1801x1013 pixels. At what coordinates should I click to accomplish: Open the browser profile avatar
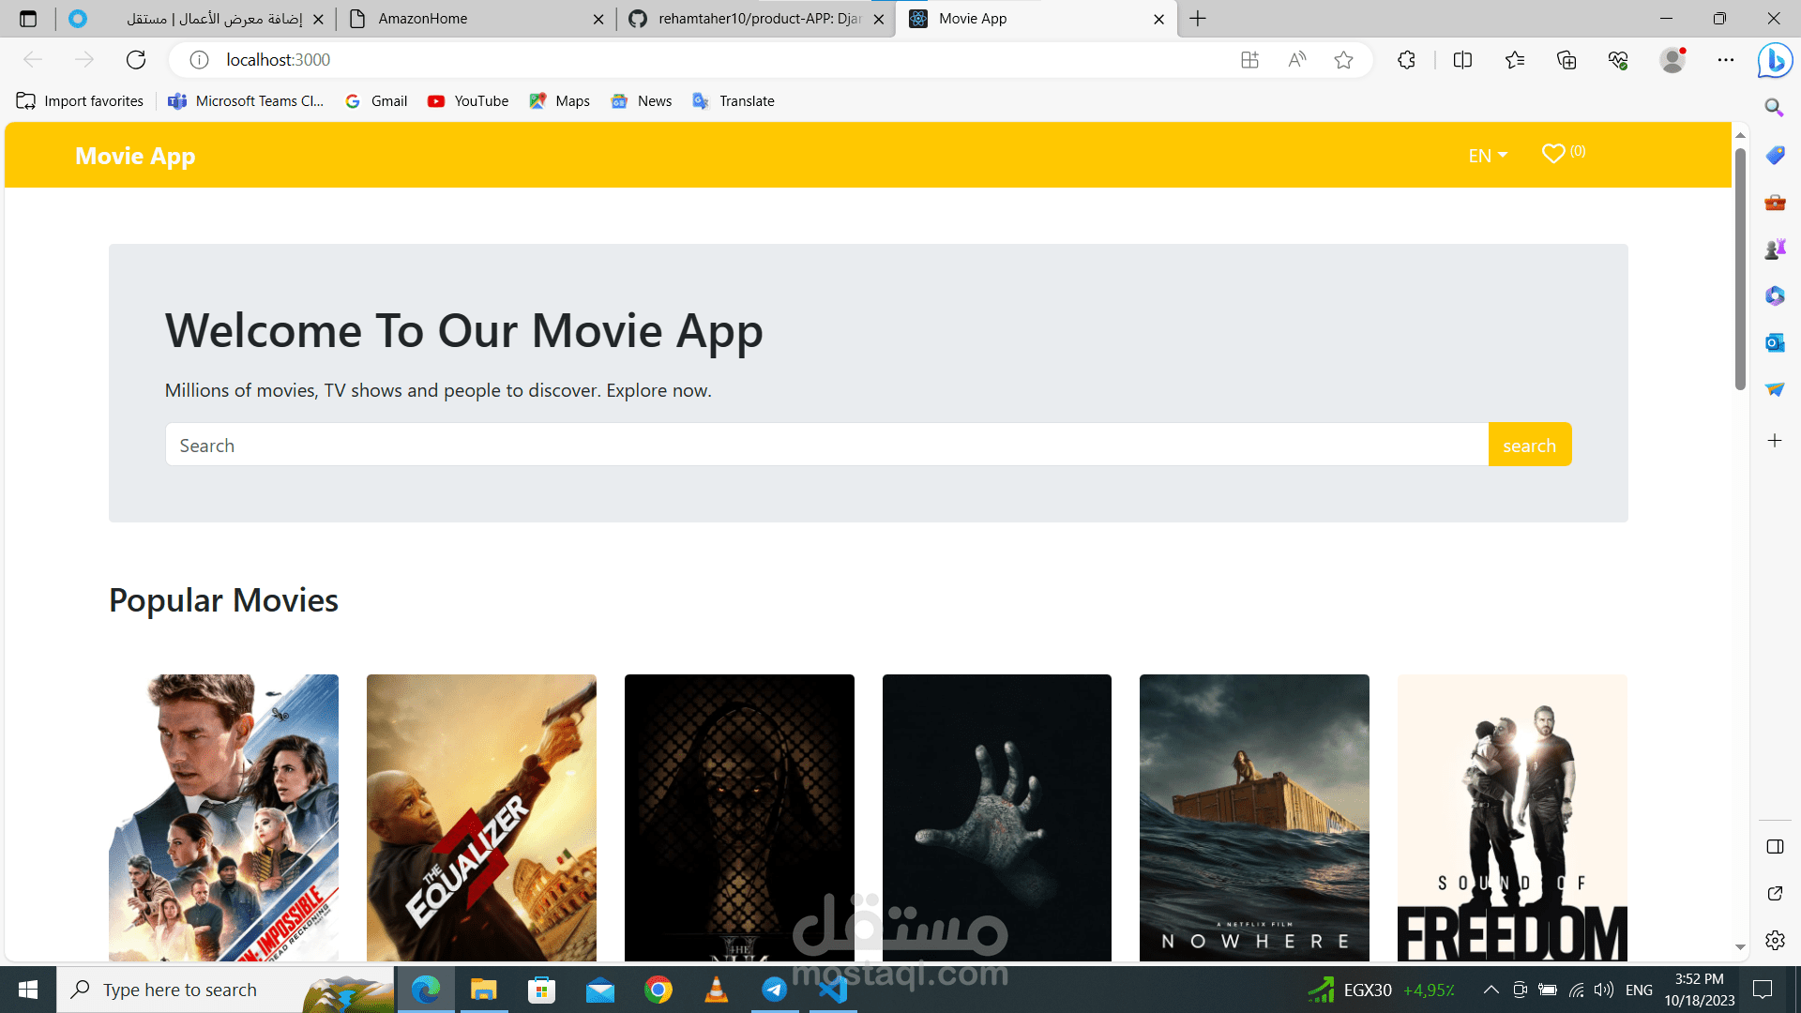(x=1672, y=60)
